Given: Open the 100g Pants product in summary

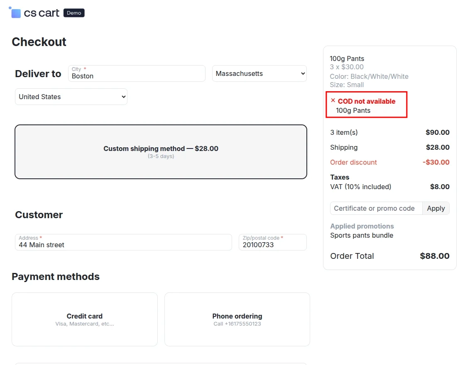Looking at the screenshot, I should (x=347, y=58).
